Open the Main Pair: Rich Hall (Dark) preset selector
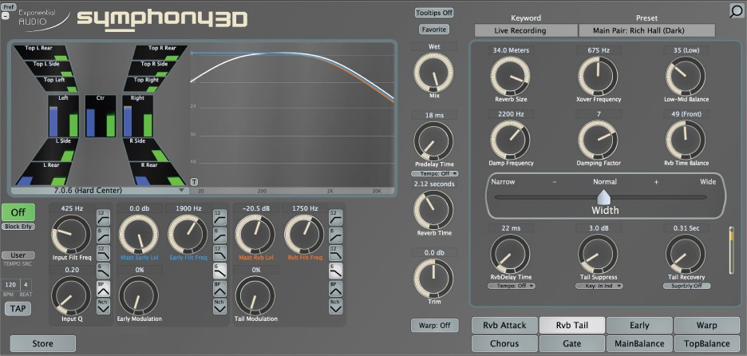This screenshot has height=356, width=747. pos(646,30)
